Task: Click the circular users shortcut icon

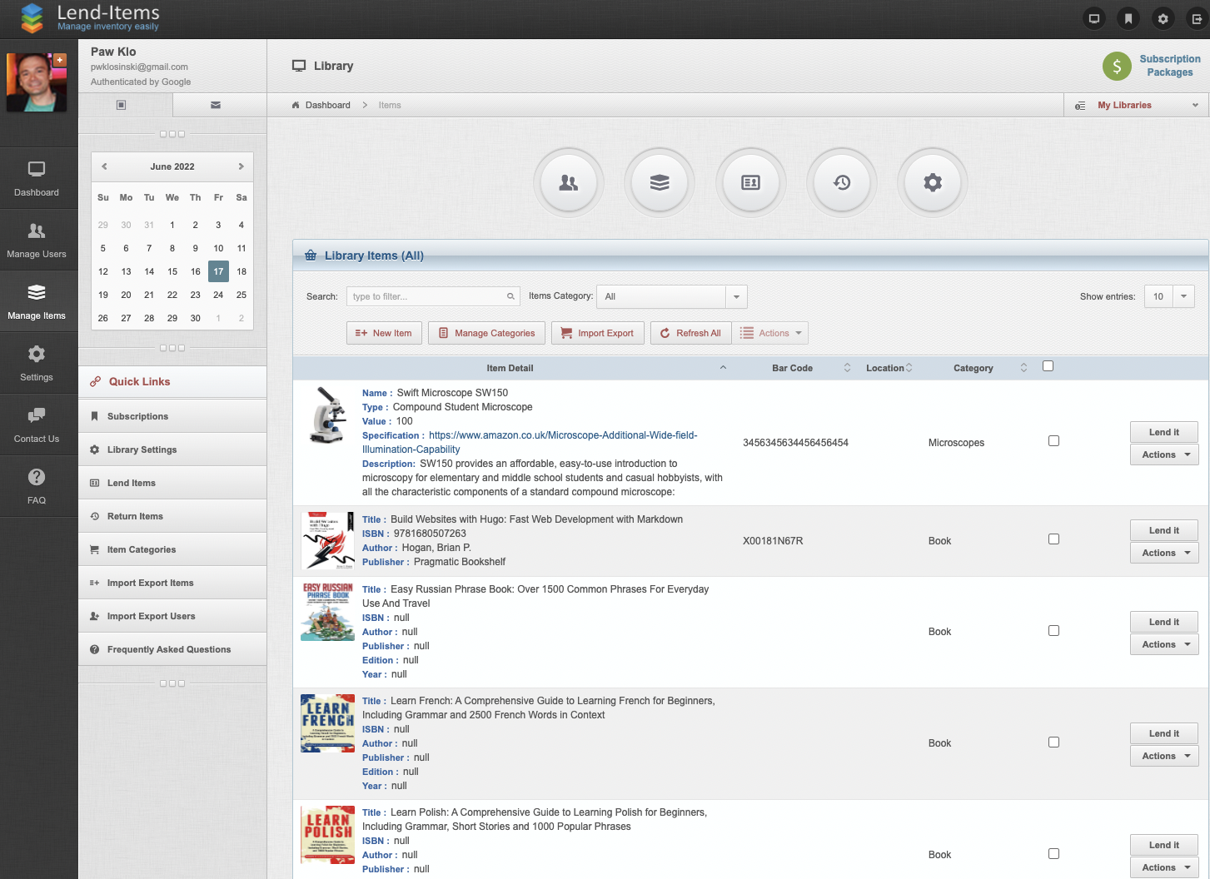Action: coord(569,182)
